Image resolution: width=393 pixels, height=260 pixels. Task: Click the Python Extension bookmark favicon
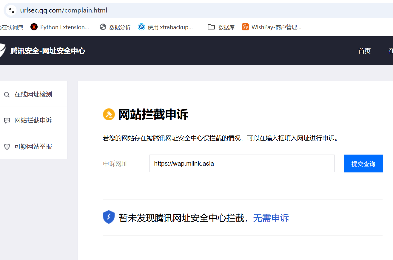(34, 27)
